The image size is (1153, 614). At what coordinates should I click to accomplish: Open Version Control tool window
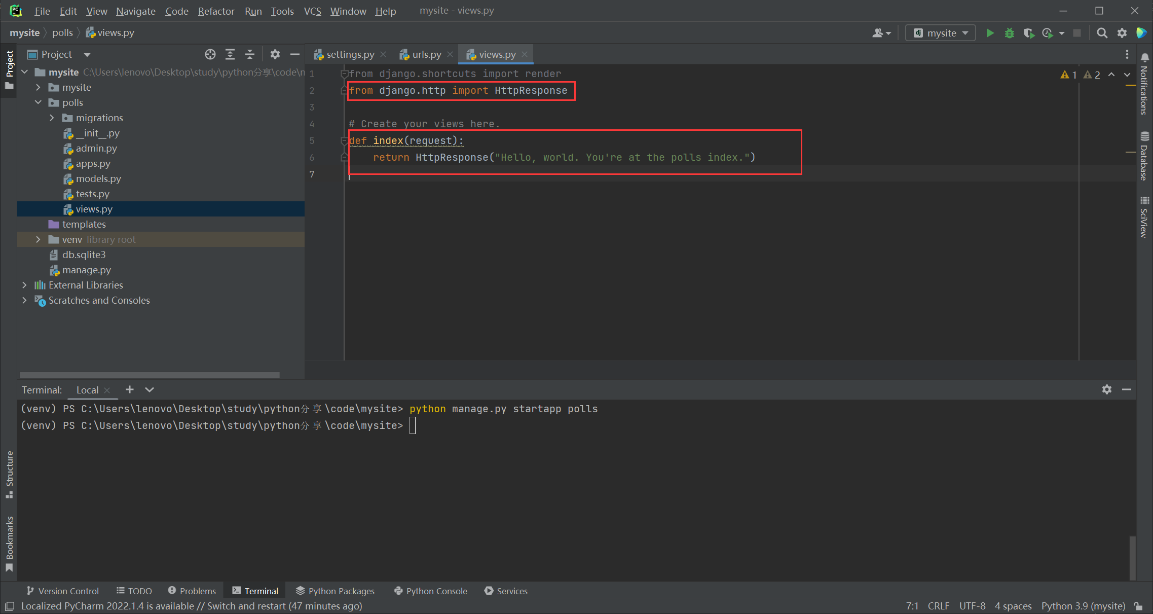coord(63,591)
